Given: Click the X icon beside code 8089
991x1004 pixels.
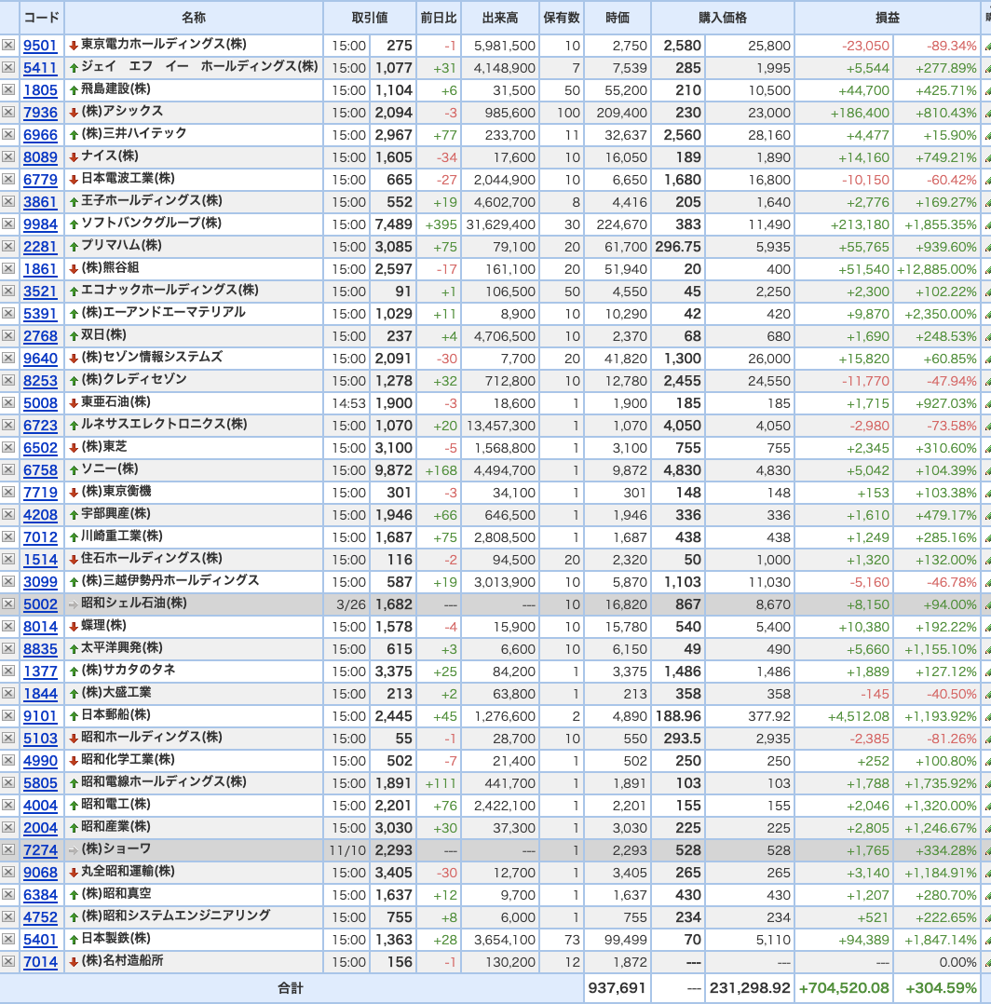Looking at the screenshot, I should coord(7,156).
